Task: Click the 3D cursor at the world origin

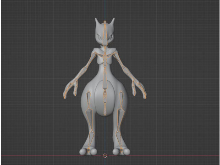Action: tap(105, 156)
